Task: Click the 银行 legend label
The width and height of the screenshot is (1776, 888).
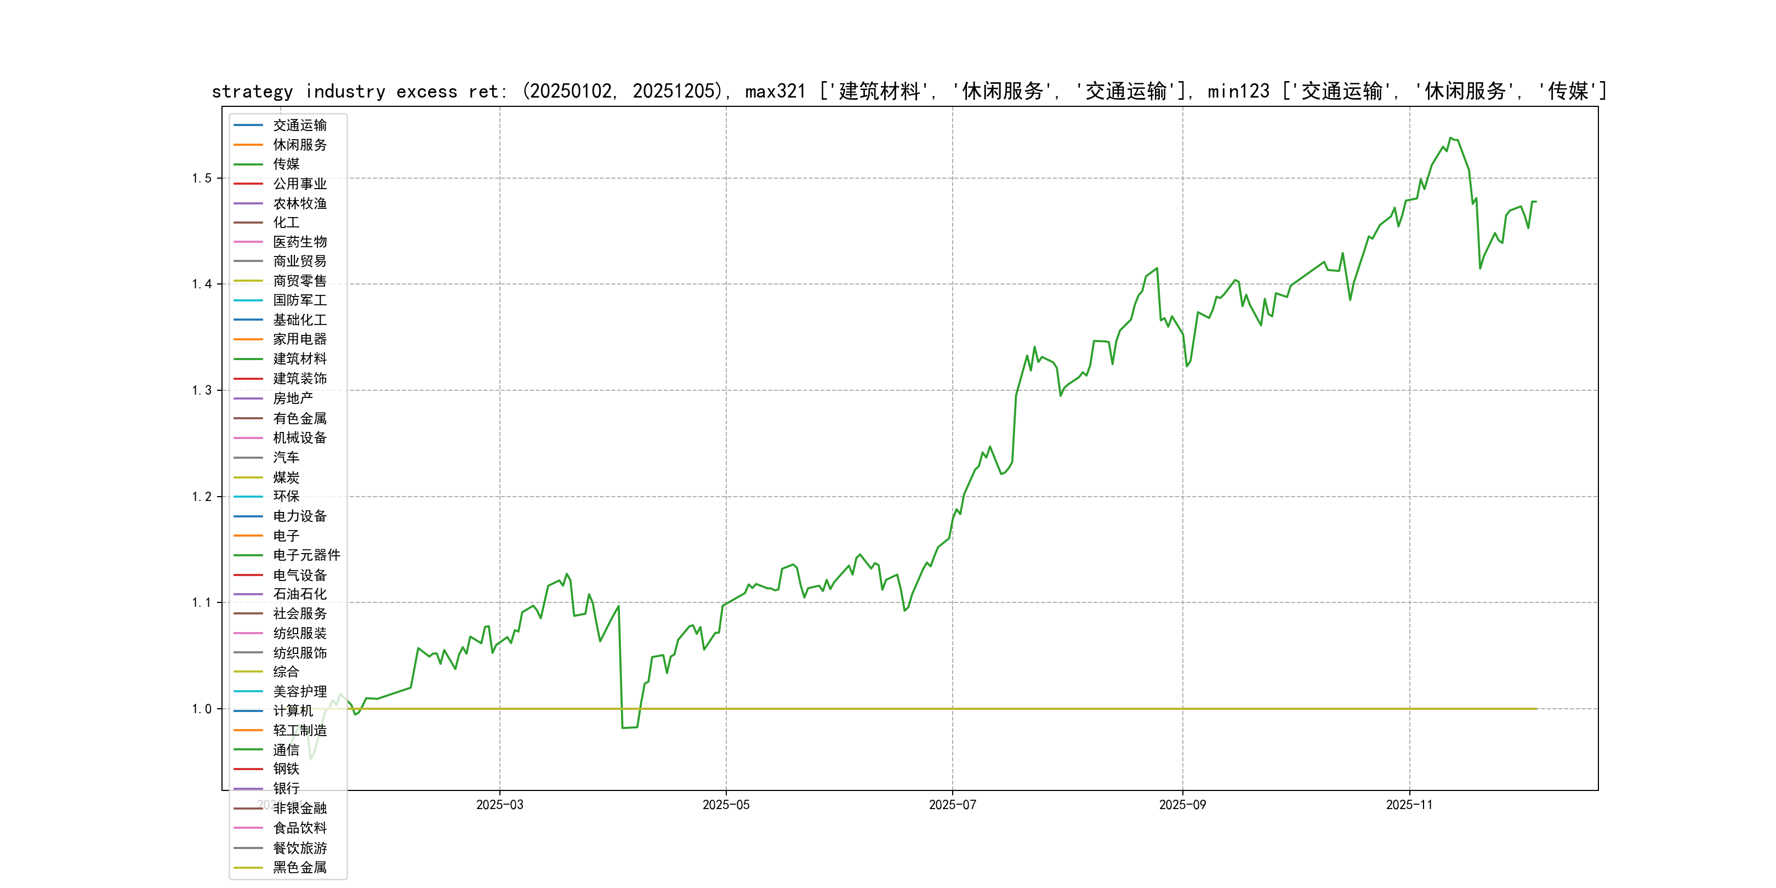Action: coord(286,788)
